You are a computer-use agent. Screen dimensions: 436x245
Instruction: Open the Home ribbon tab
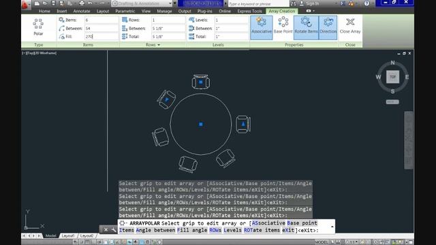click(x=44, y=11)
